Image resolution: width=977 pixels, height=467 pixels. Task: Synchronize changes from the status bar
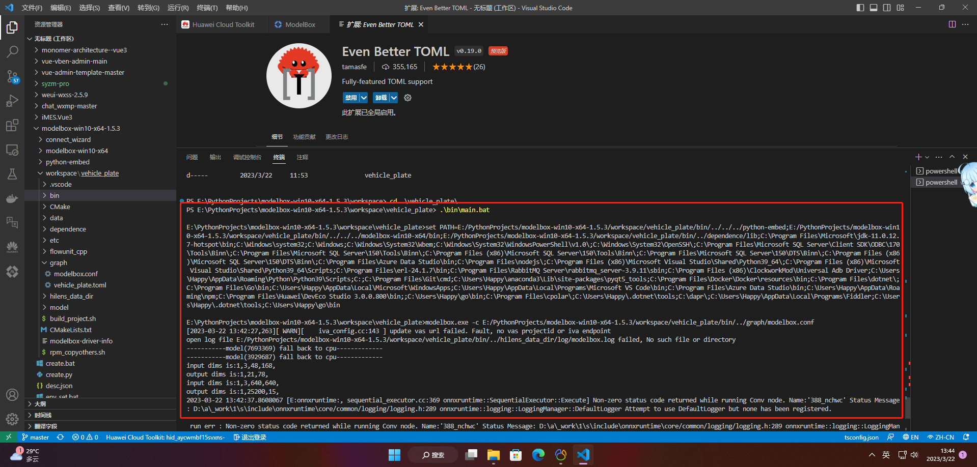coord(60,437)
